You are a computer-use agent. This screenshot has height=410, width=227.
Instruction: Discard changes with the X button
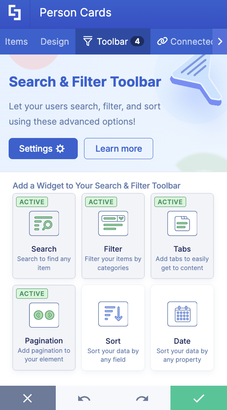[27, 398]
